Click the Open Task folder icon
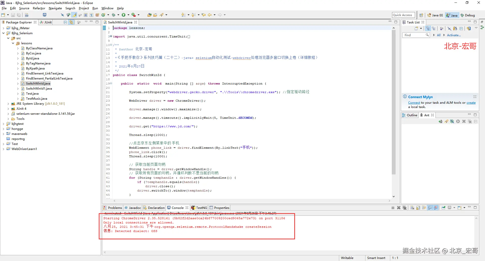Viewport: 485px width, 261px height. tap(155, 15)
